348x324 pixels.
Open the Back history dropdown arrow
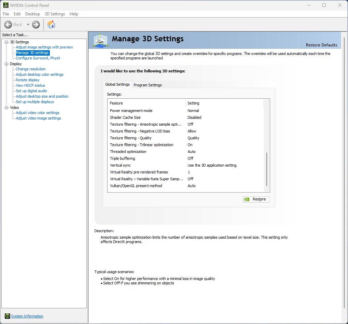pyautogui.click(x=28, y=25)
